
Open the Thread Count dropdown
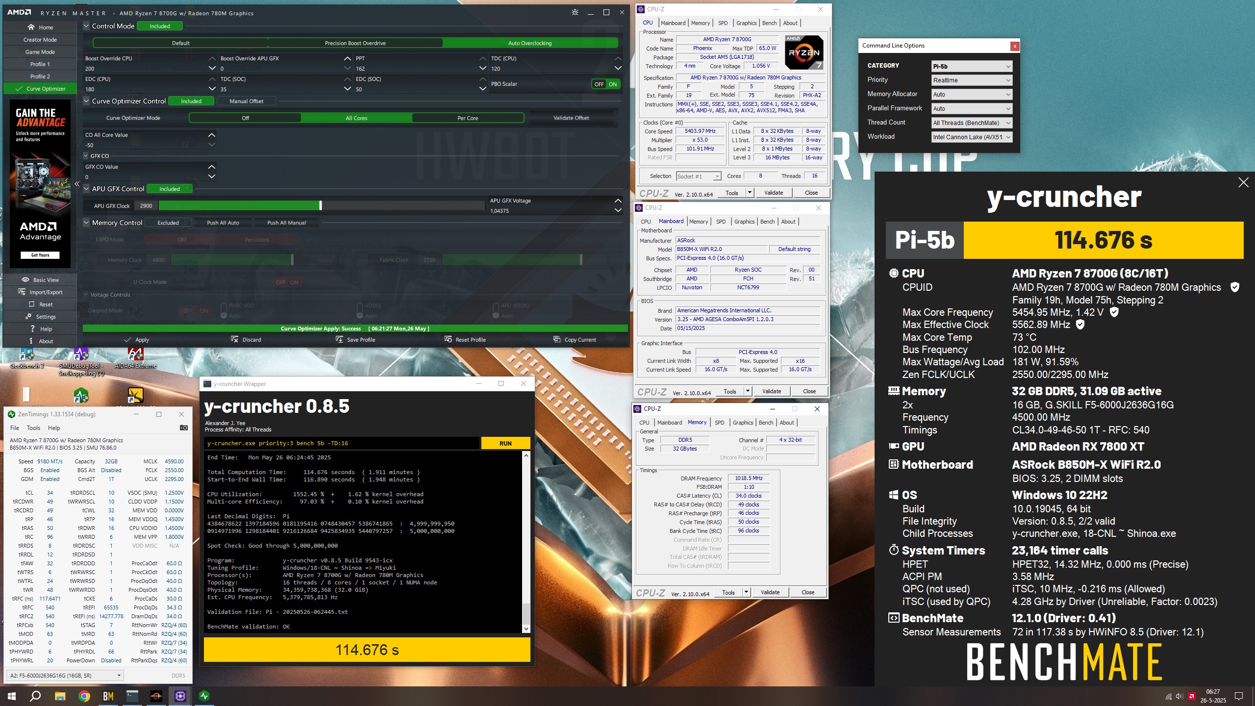(x=972, y=123)
